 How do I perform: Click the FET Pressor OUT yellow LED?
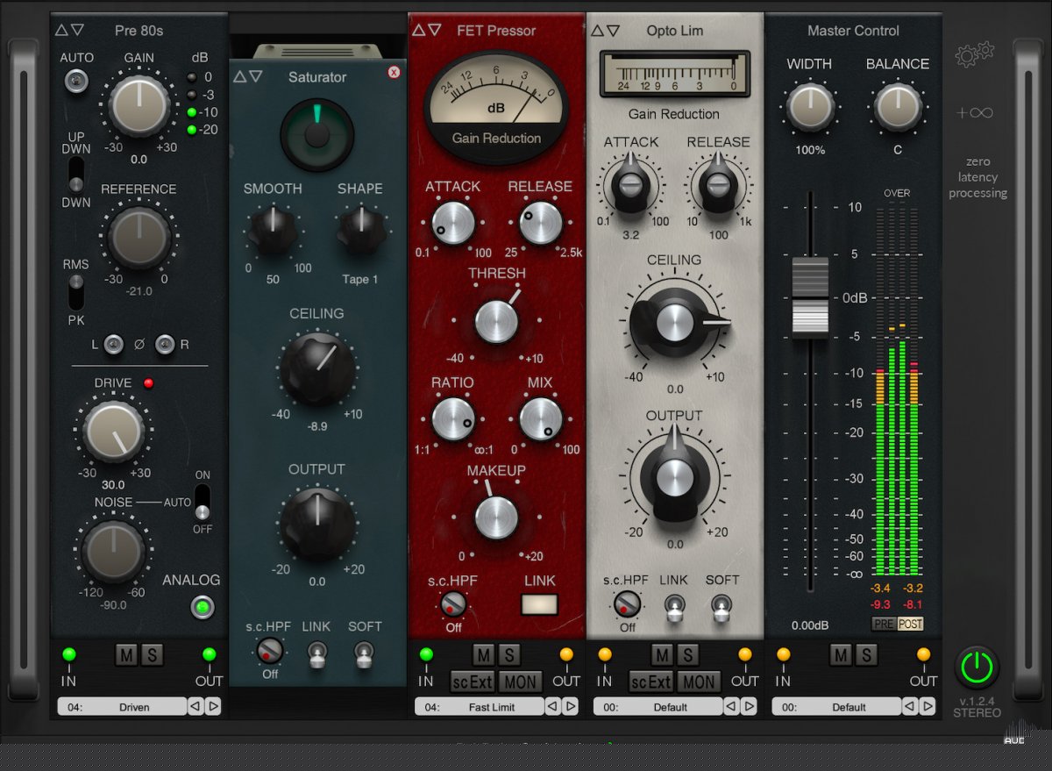click(566, 654)
